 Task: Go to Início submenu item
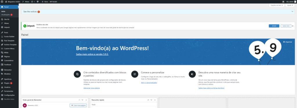3,11
